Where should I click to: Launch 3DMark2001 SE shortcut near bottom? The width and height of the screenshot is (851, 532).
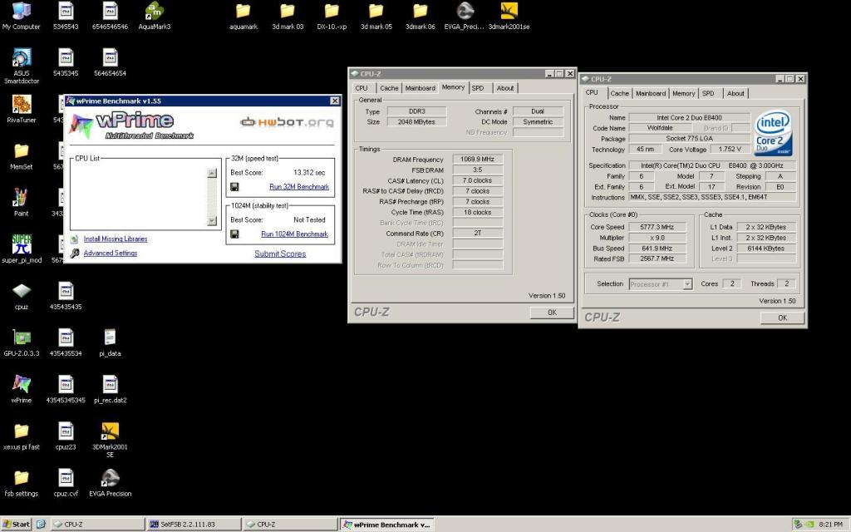[x=110, y=440]
